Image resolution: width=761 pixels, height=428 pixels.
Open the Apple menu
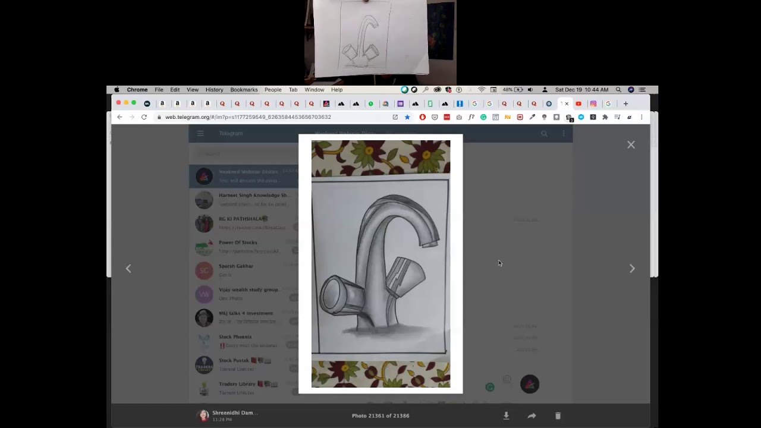tap(117, 90)
